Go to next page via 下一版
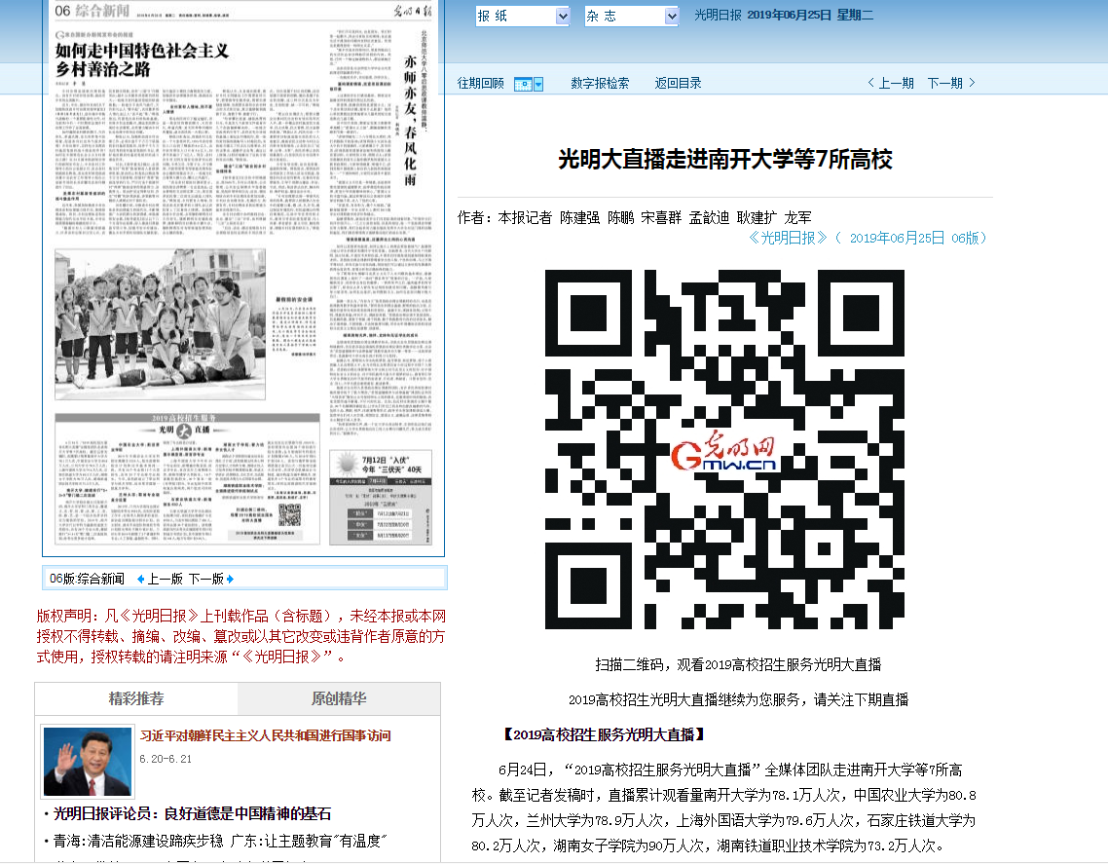The width and height of the screenshot is (1108, 864). click(206, 579)
